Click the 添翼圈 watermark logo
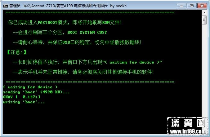Screen dimensions: 210x137 pyautogui.click(x=188, y=123)
